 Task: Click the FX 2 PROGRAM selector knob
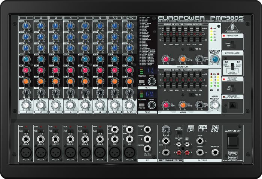(x=152, y=105)
